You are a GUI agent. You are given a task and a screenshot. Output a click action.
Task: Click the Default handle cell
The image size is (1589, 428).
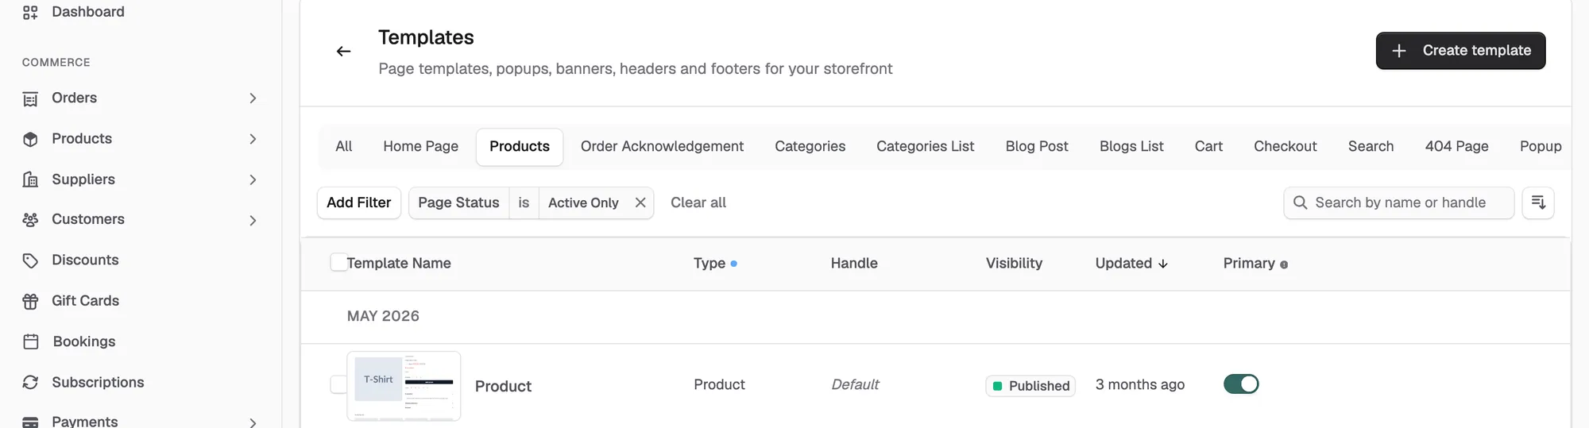click(x=855, y=384)
